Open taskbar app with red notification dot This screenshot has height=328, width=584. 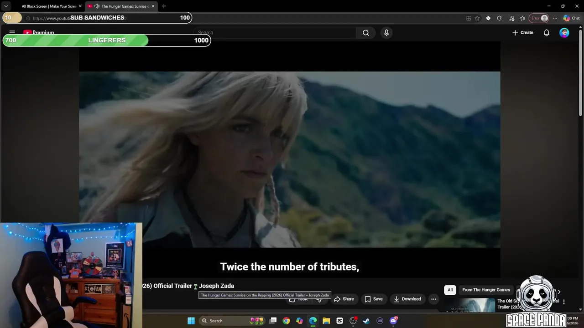pyautogui.click(x=353, y=321)
